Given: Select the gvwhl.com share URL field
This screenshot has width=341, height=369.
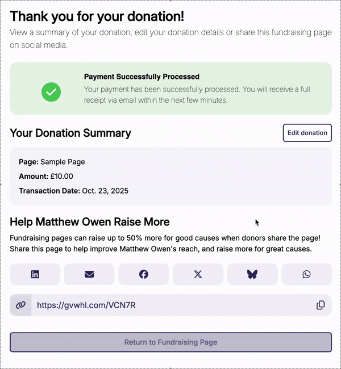Looking at the screenshot, I should point(170,305).
